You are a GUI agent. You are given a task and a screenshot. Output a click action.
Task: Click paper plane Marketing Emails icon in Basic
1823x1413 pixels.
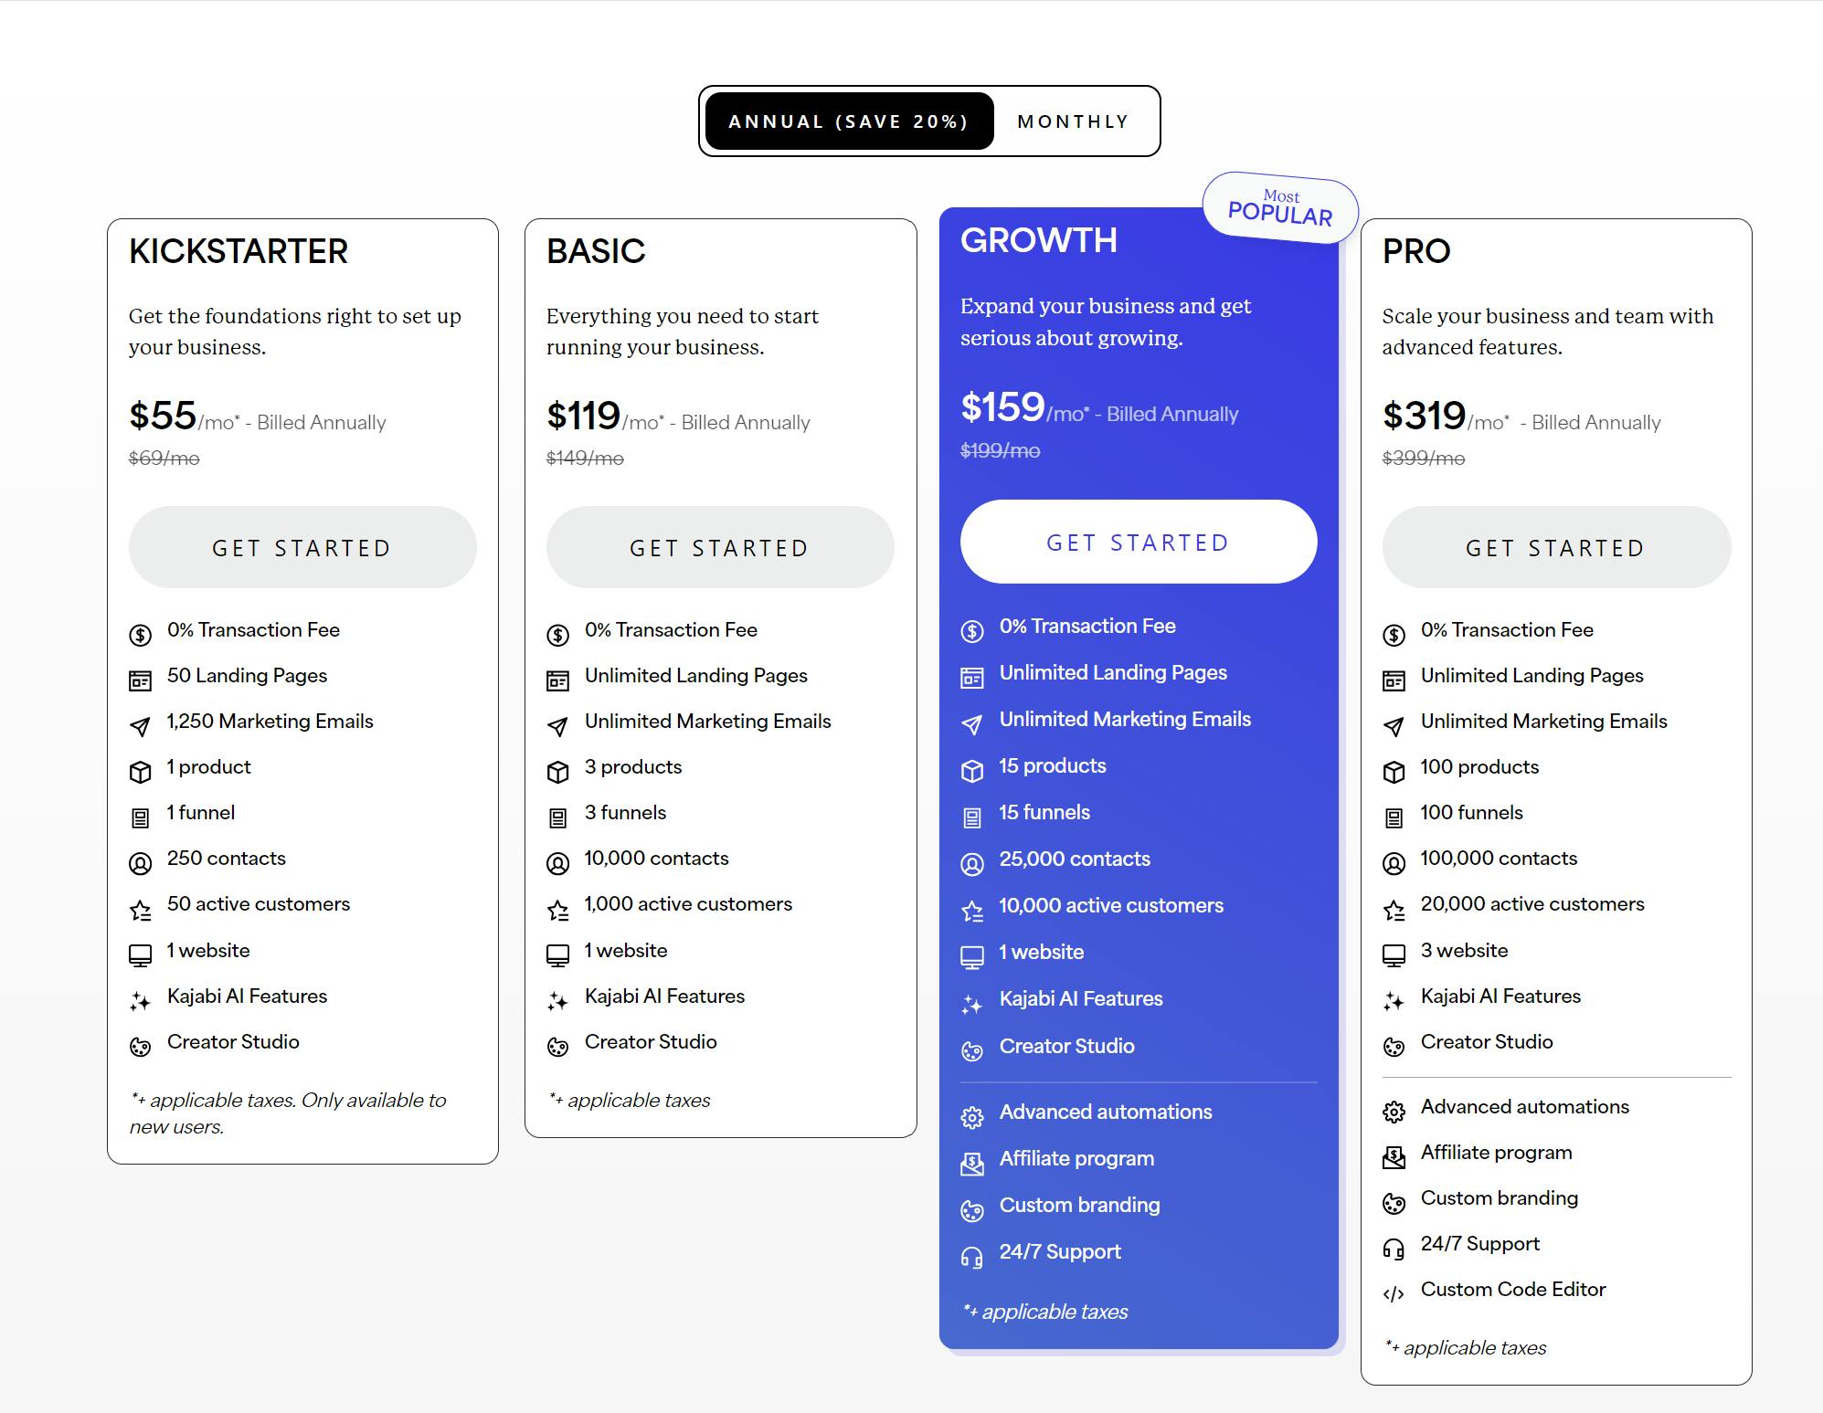pyautogui.click(x=557, y=726)
